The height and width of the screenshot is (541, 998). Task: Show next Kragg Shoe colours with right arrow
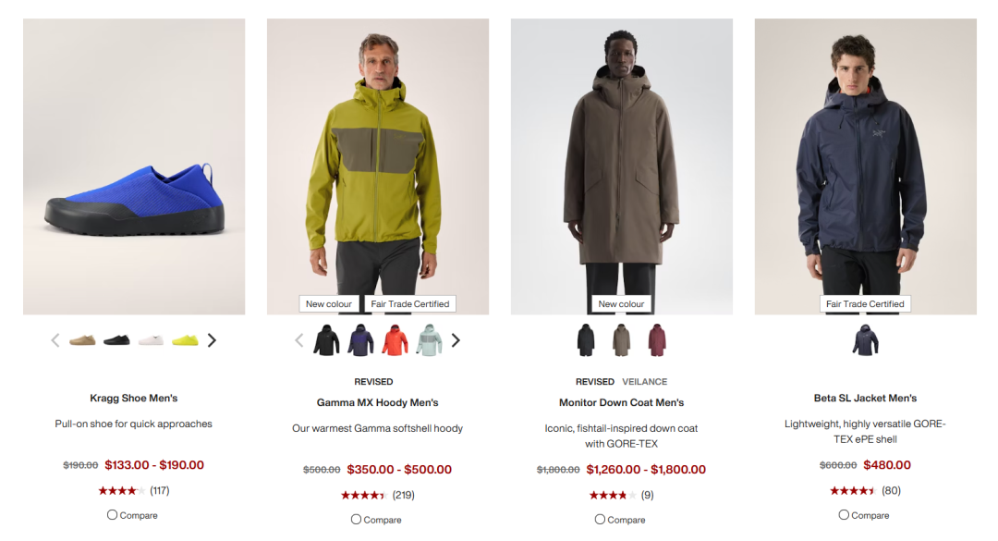point(212,341)
